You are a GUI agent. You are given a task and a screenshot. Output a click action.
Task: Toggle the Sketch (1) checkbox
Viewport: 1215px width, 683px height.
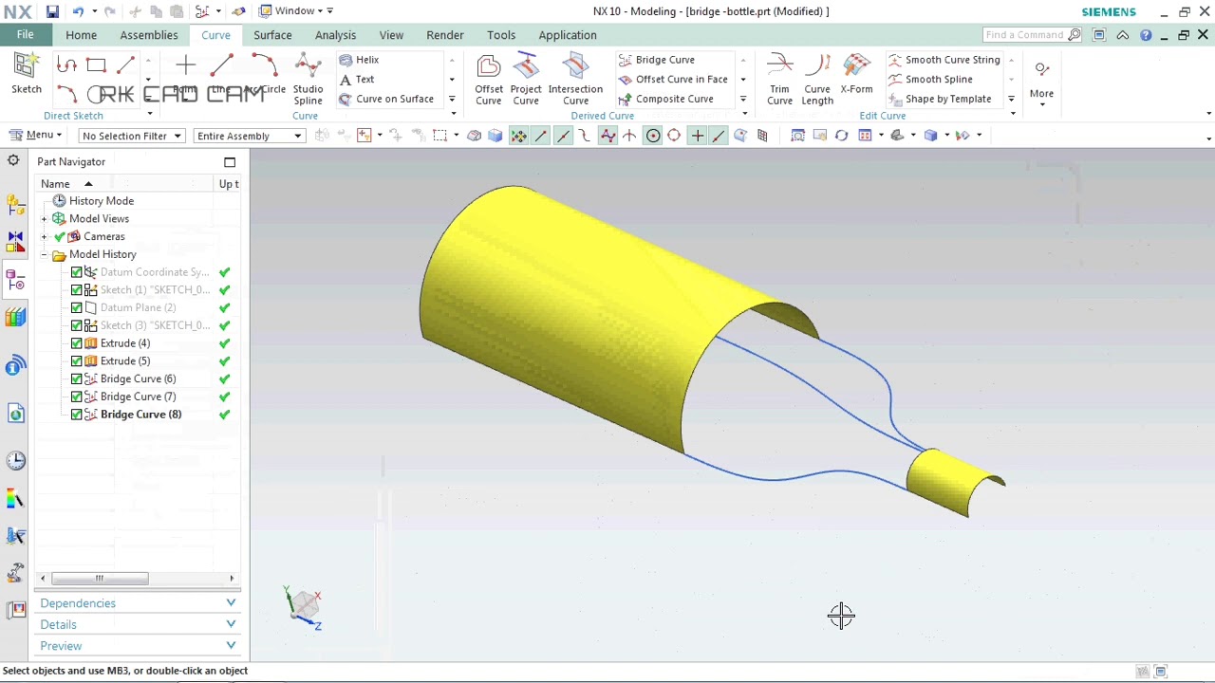click(x=77, y=290)
